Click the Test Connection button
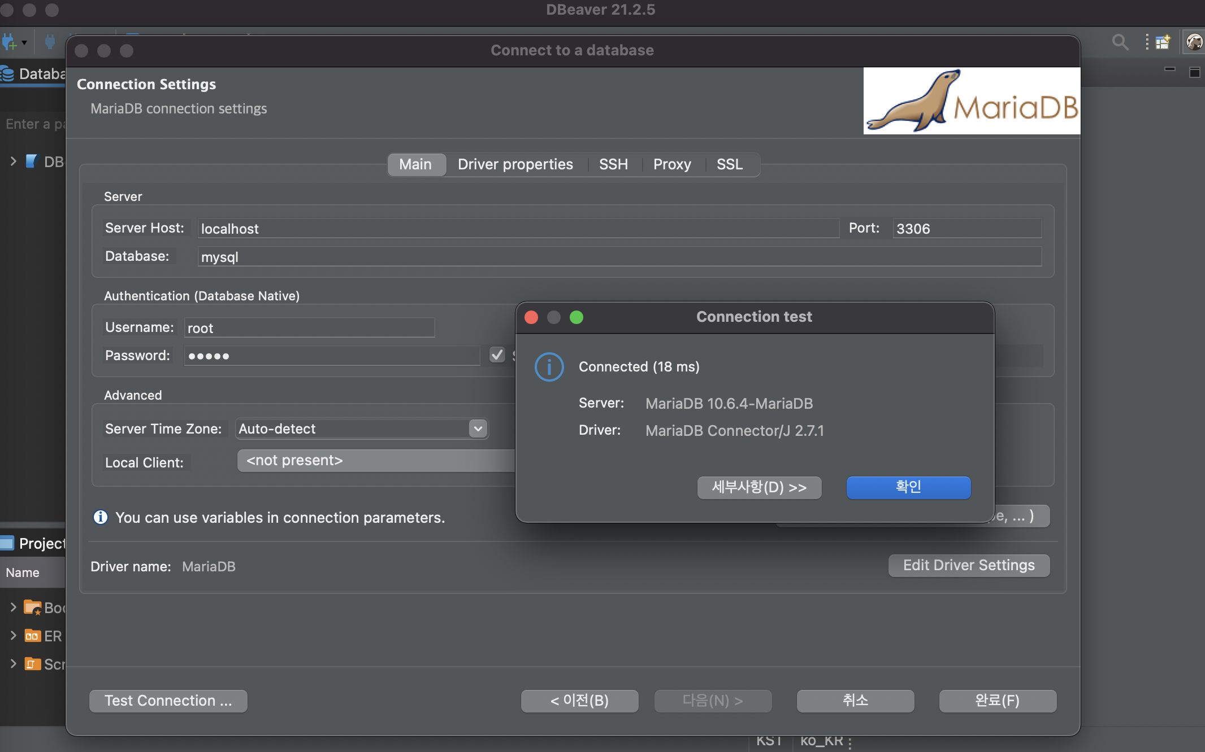 pyautogui.click(x=168, y=701)
